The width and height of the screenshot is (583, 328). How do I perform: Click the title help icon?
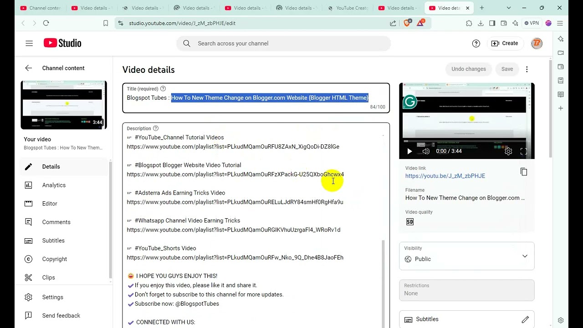click(x=163, y=89)
